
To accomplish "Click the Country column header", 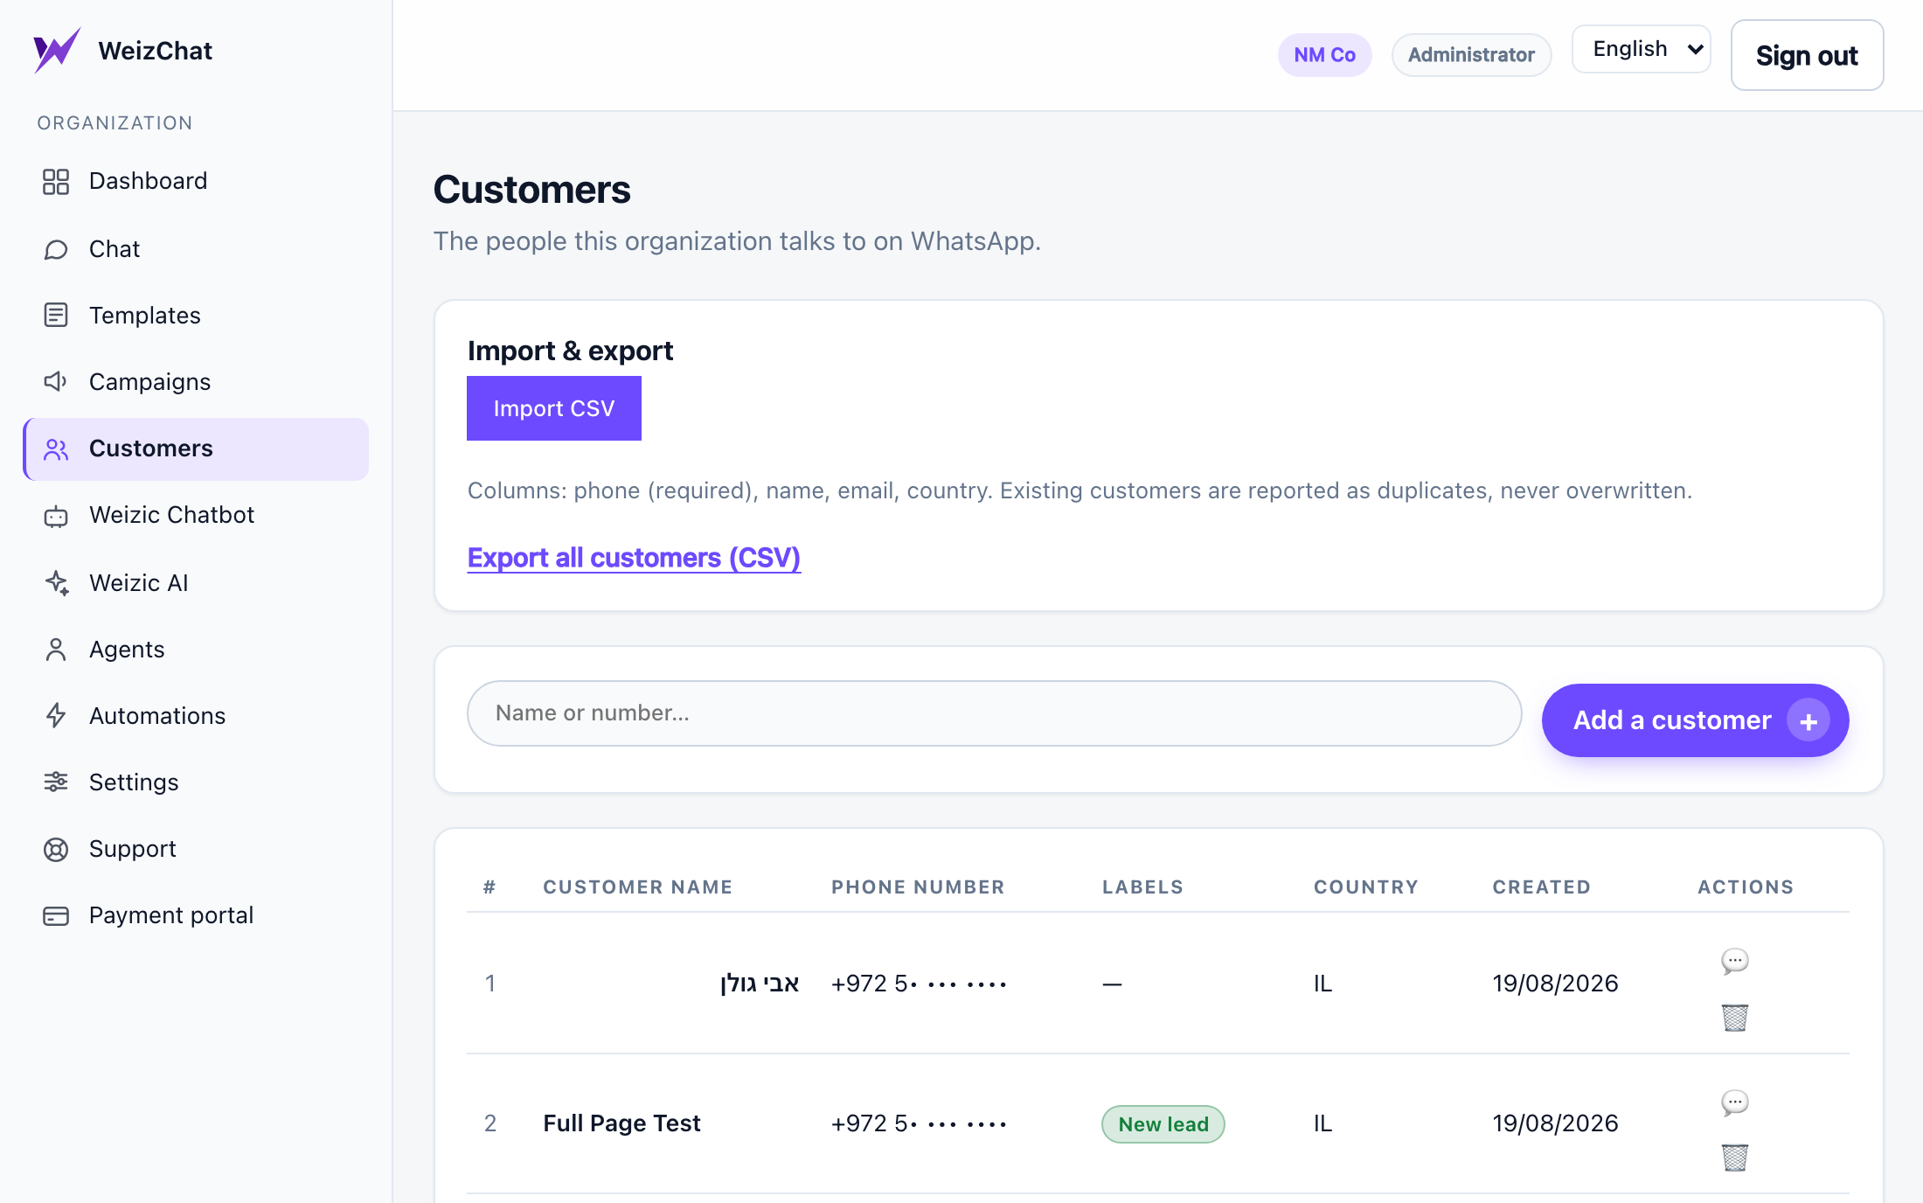I will pos(1366,887).
